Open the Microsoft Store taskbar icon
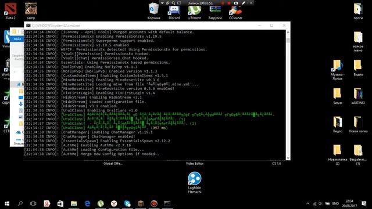Screen dimensions: 372x209 [x=60, y=204]
